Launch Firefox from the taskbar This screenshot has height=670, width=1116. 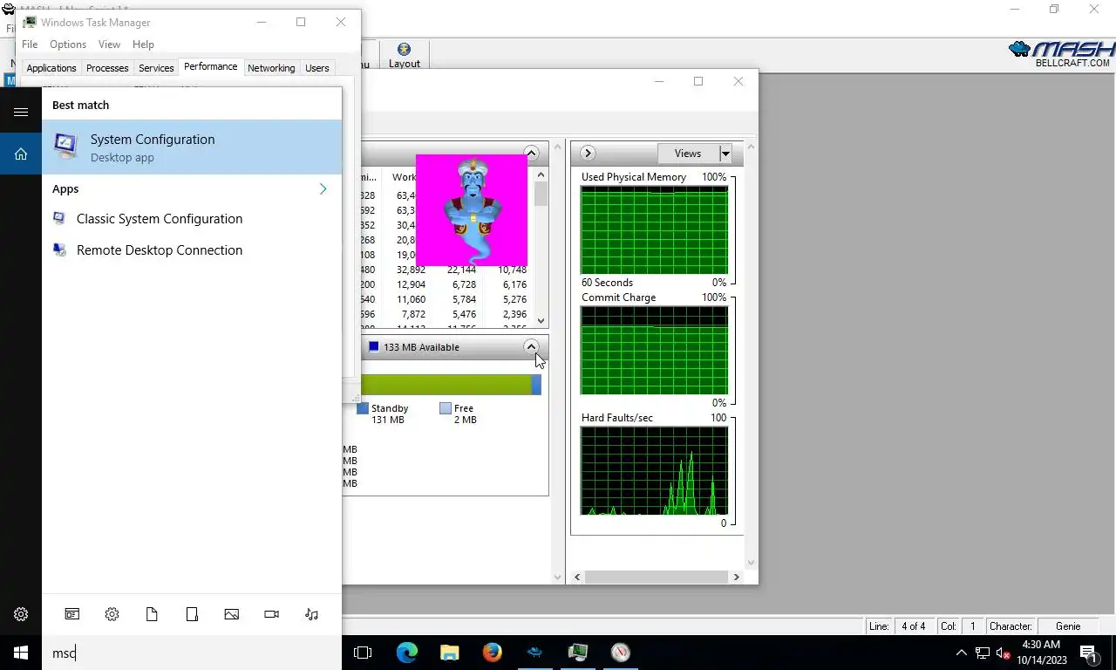pyautogui.click(x=492, y=653)
